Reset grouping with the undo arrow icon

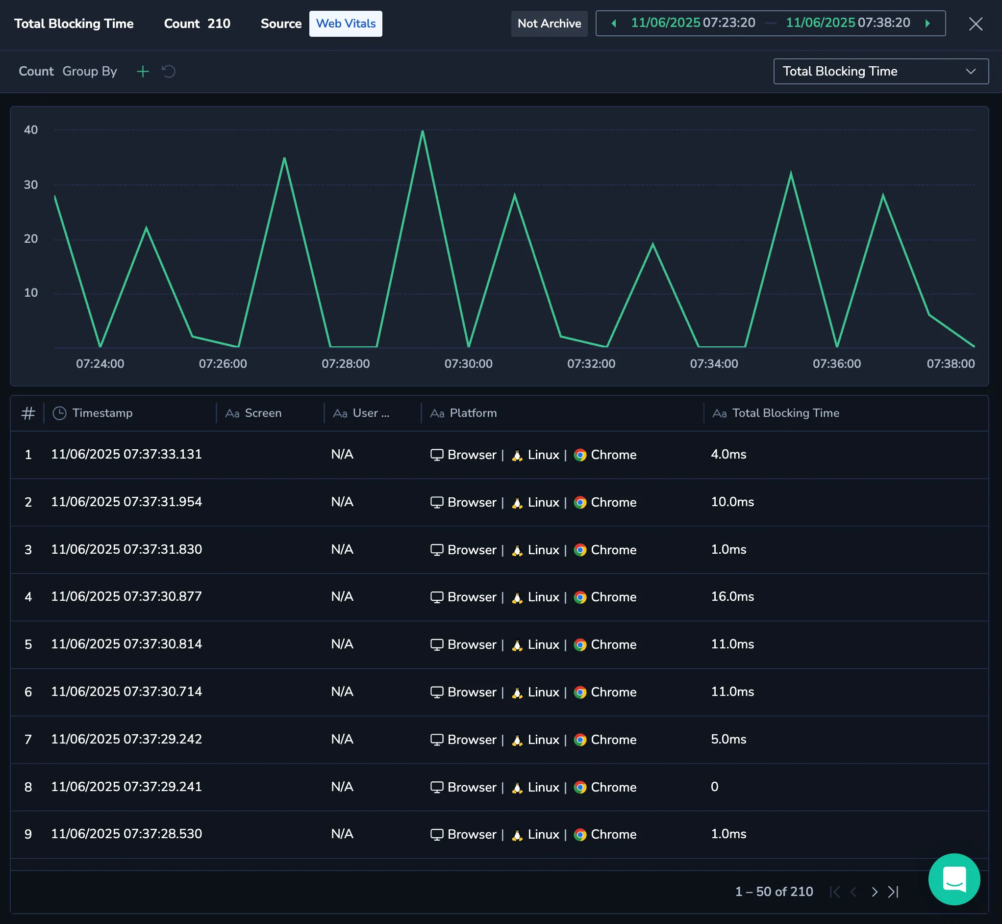169,72
